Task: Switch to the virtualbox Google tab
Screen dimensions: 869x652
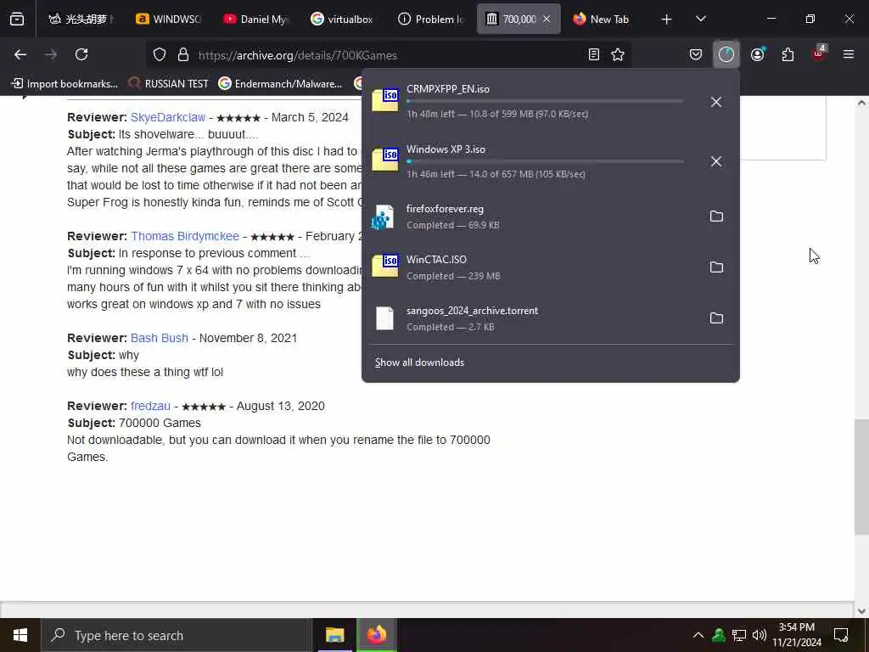Action: (x=342, y=20)
